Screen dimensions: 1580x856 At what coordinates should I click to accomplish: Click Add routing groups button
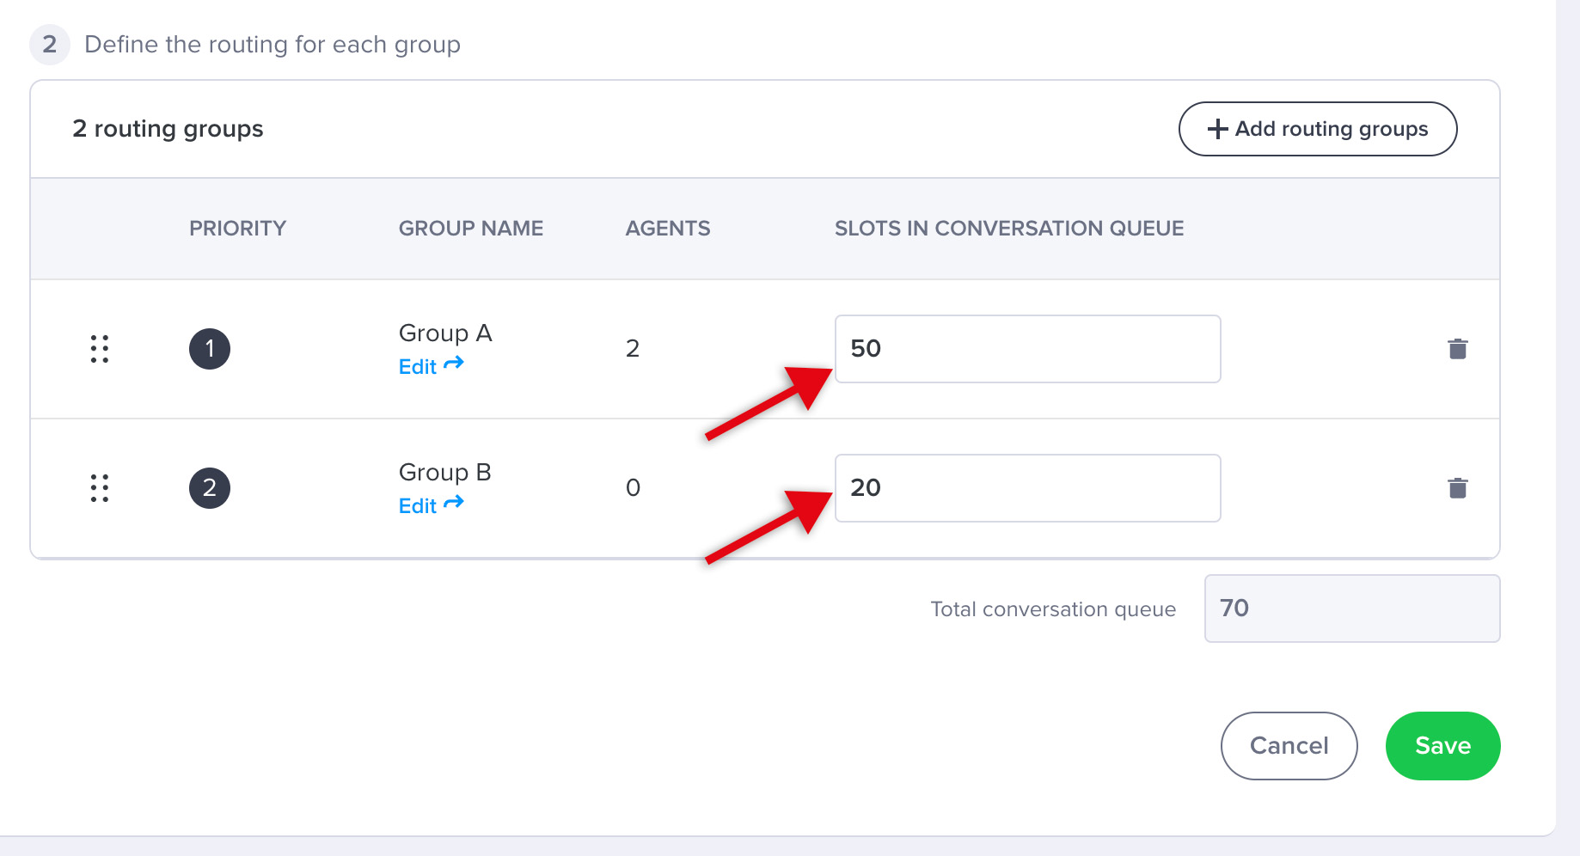click(x=1317, y=129)
